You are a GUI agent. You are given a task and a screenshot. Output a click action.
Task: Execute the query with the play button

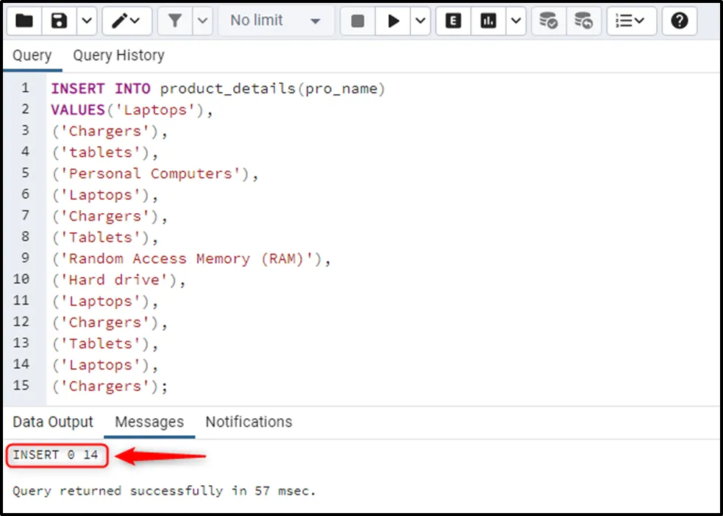[393, 21]
